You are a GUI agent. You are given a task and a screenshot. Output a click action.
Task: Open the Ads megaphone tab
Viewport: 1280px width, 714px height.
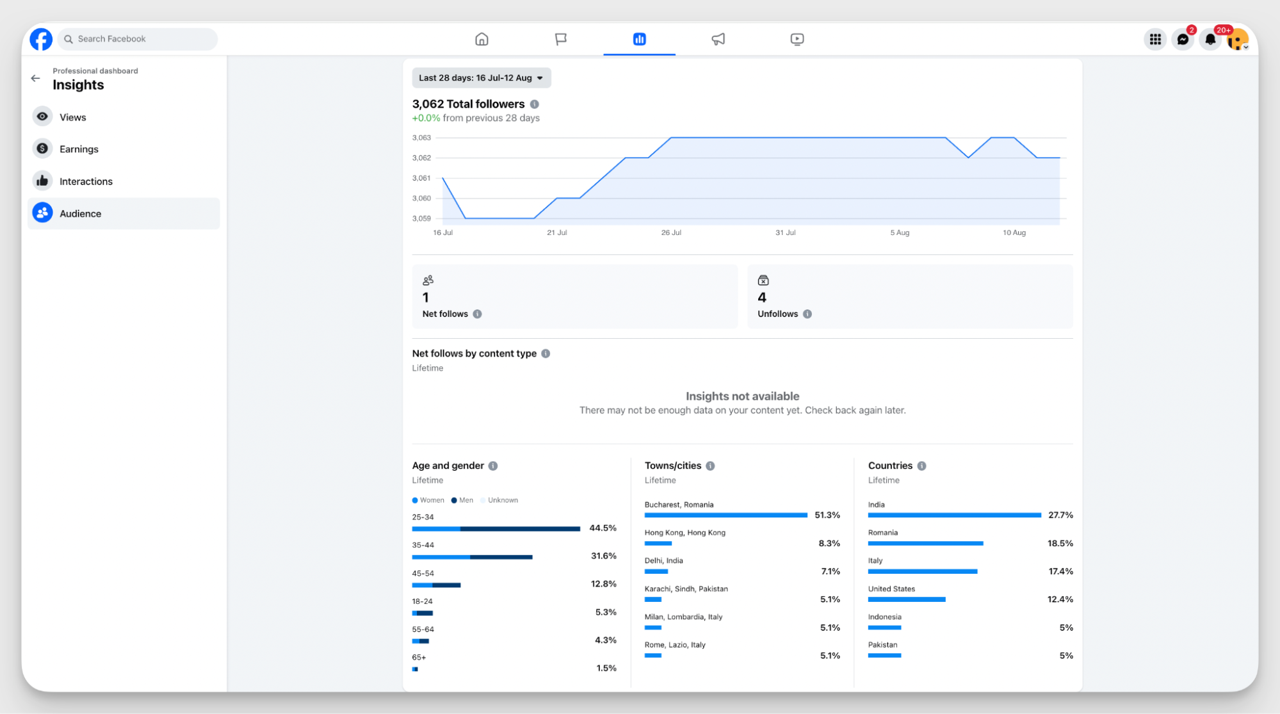coord(718,39)
